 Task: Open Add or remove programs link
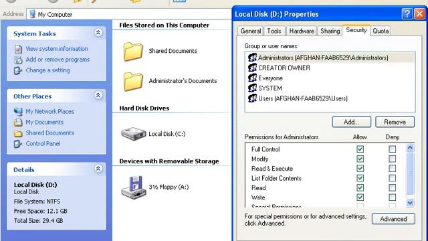pyautogui.click(x=58, y=60)
